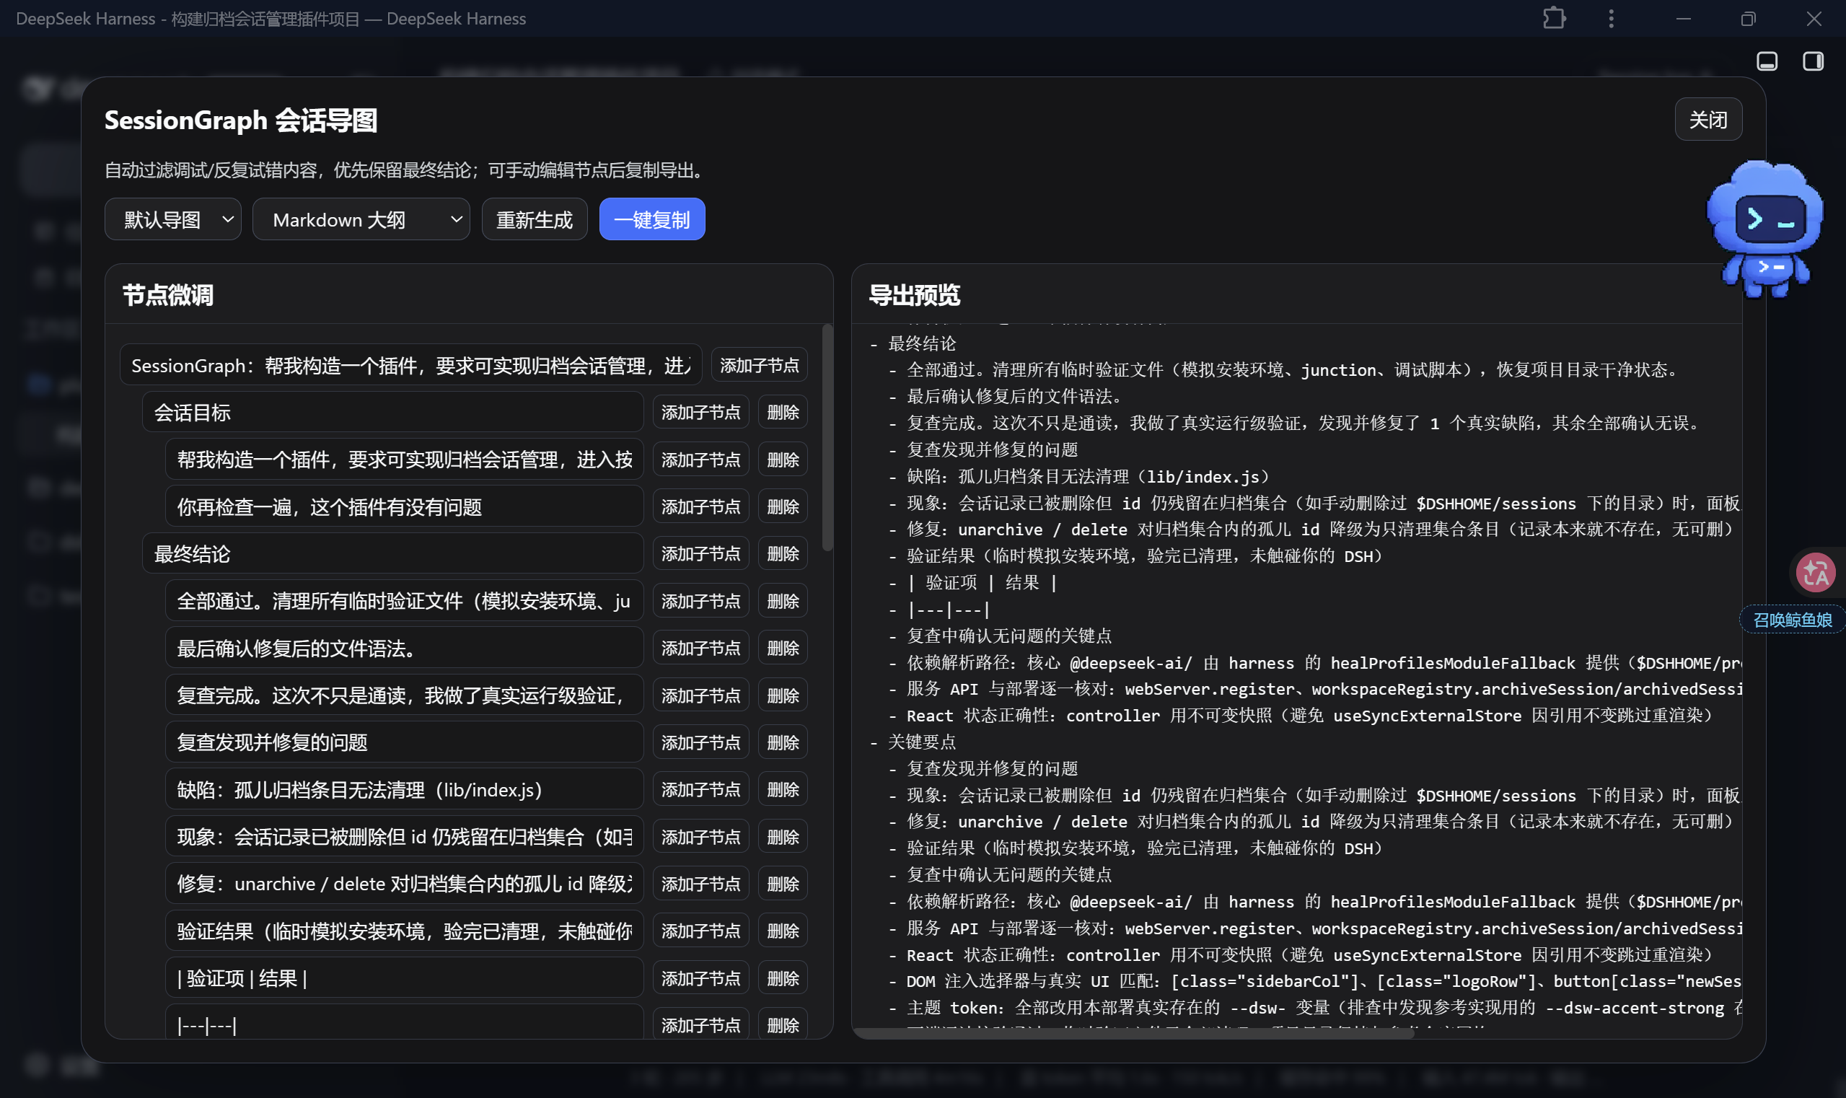Delete the 修复：unarchive / delete node
This screenshot has height=1098, width=1846.
click(x=783, y=884)
